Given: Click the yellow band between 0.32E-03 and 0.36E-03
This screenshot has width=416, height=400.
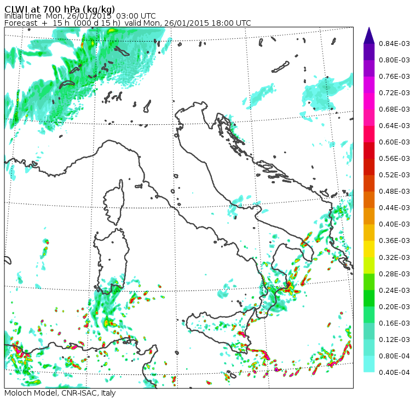Looking at the screenshot, I should click(369, 249).
